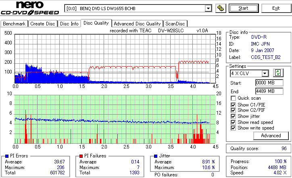Open the 4 X CLV speed dropdown

[x=249, y=73]
